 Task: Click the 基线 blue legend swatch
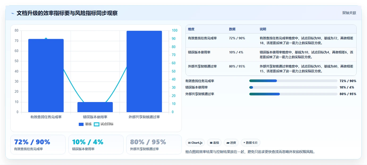tap(81, 124)
